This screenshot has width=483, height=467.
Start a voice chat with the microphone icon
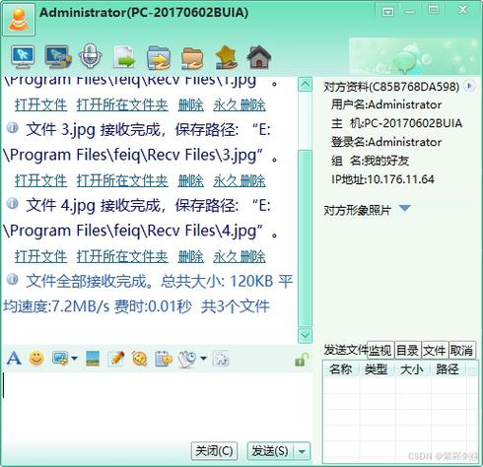pyautogui.click(x=90, y=56)
